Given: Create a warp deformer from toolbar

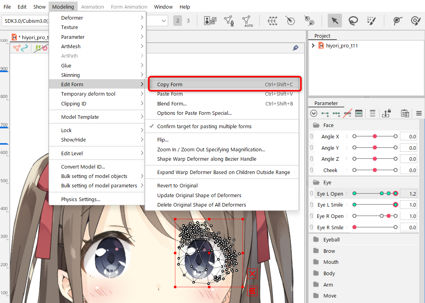Looking at the screenshot, I should tap(272, 21).
